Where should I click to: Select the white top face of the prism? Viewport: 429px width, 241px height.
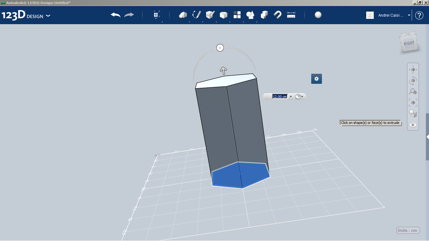click(x=226, y=81)
